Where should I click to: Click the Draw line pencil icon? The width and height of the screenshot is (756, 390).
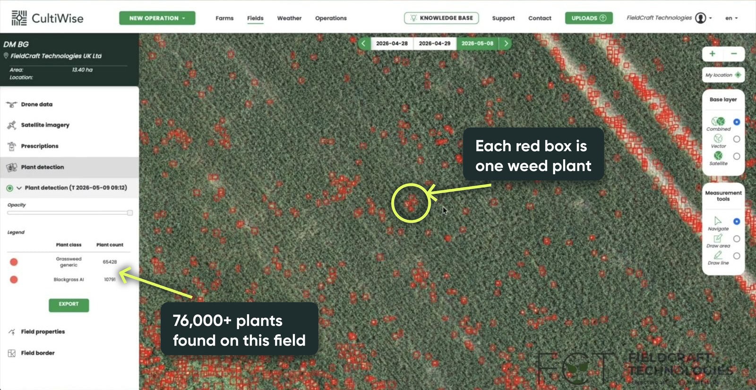click(718, 255)
